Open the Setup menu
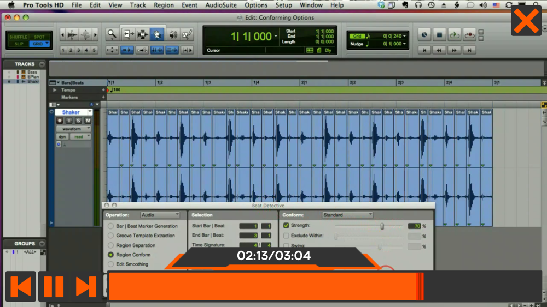Image resolution: width=547 pixels, height=307 pixels. [x=283, y=5]
